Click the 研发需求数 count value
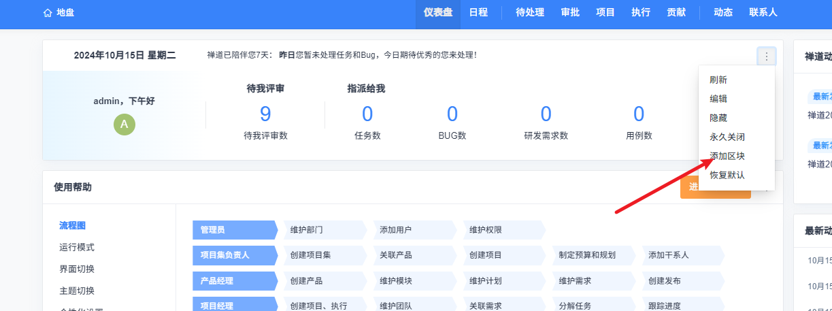832x311 pixels. coord(546,114)
